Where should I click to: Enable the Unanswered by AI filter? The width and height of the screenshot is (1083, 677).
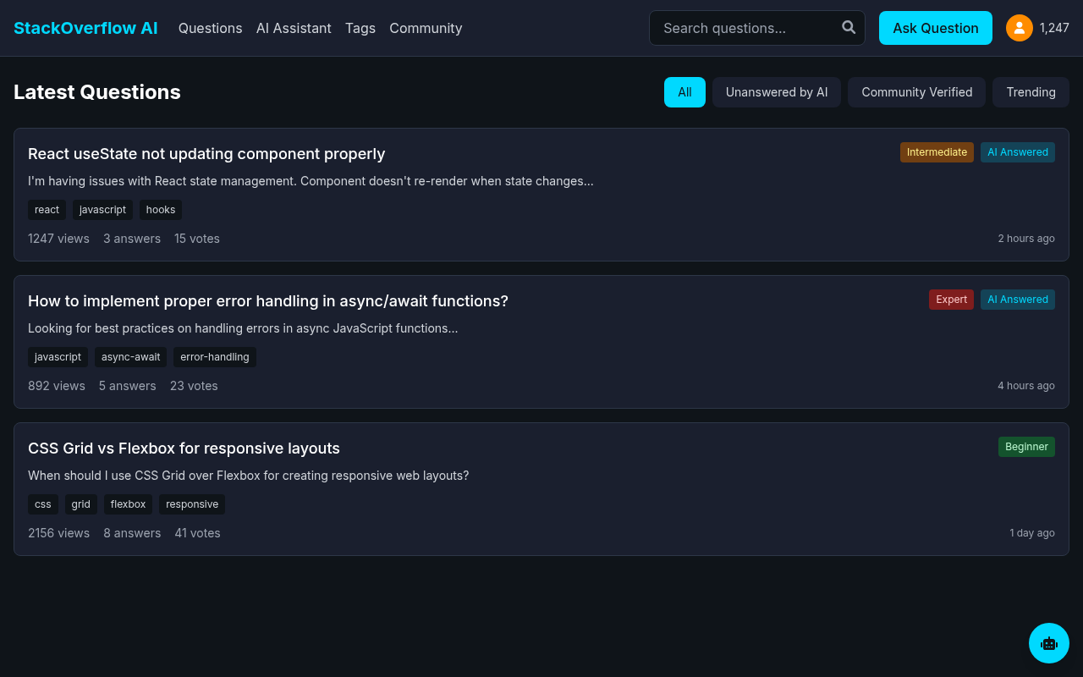[776, 91]
